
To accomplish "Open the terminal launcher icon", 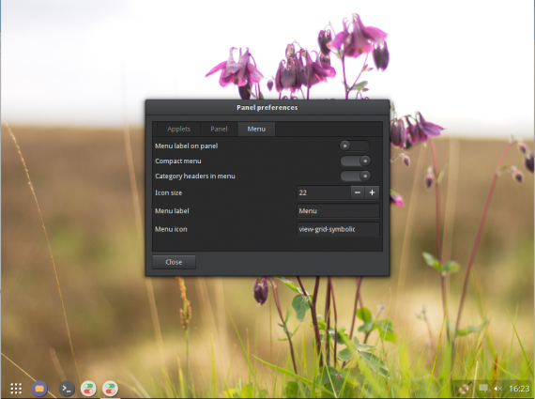I will tap(67, 389).
